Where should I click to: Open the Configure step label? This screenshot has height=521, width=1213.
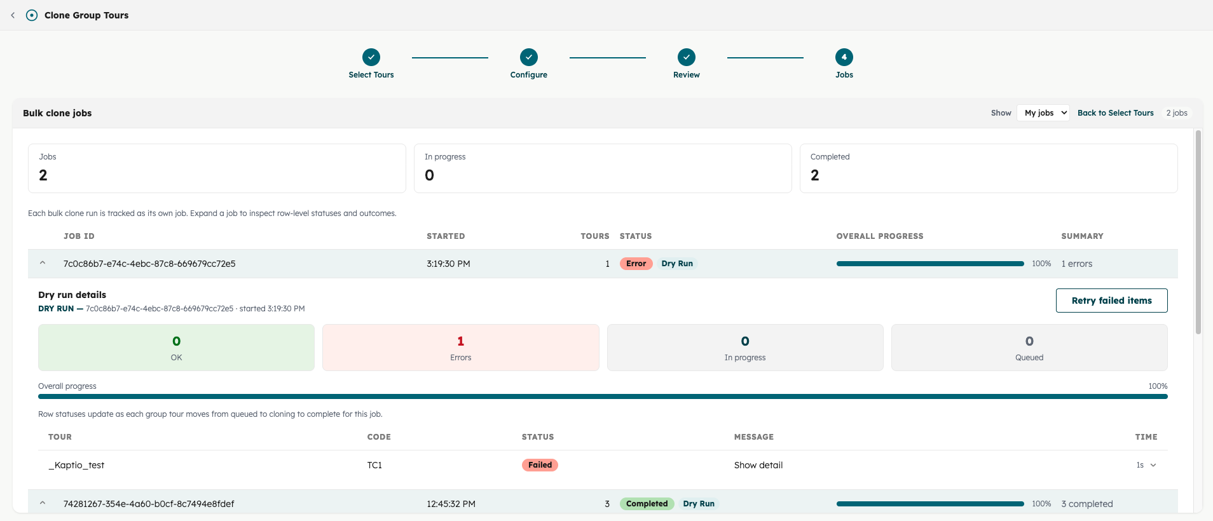(x=529, y=75)
